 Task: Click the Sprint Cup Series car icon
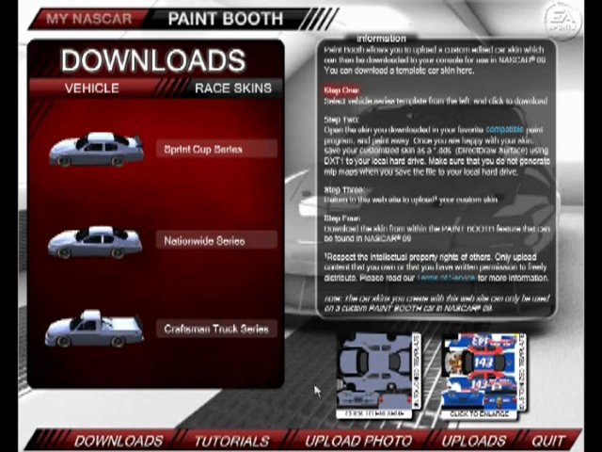click(x=96, y=150)
